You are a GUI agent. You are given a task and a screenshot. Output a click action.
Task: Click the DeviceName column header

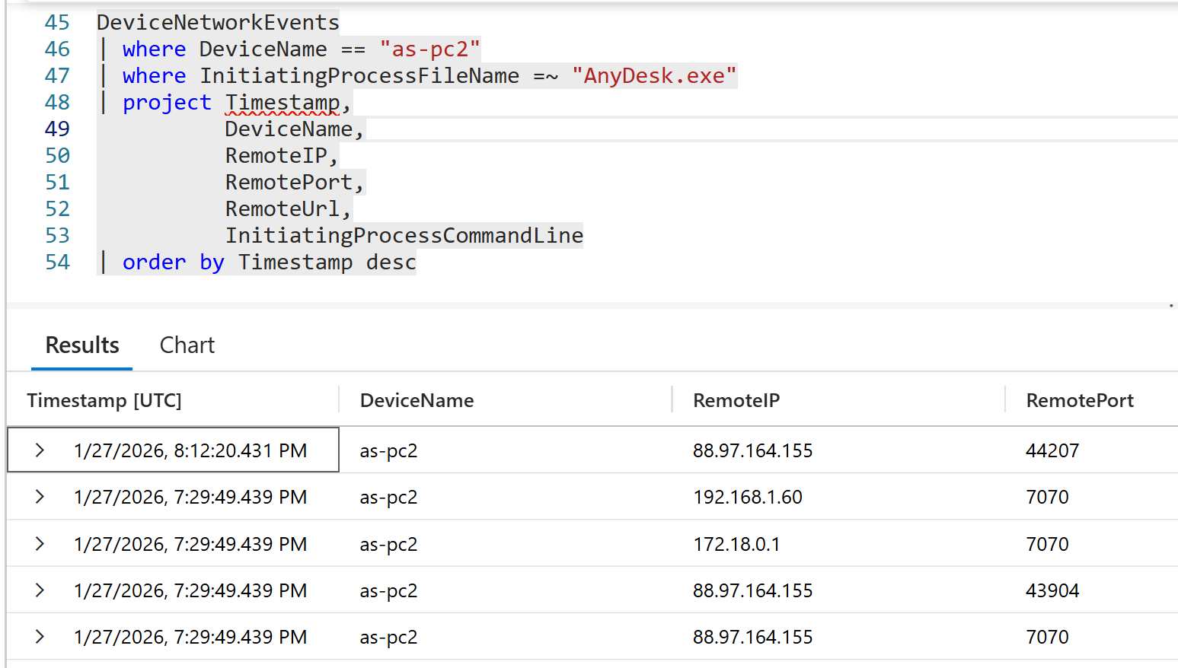pos(417,400)
